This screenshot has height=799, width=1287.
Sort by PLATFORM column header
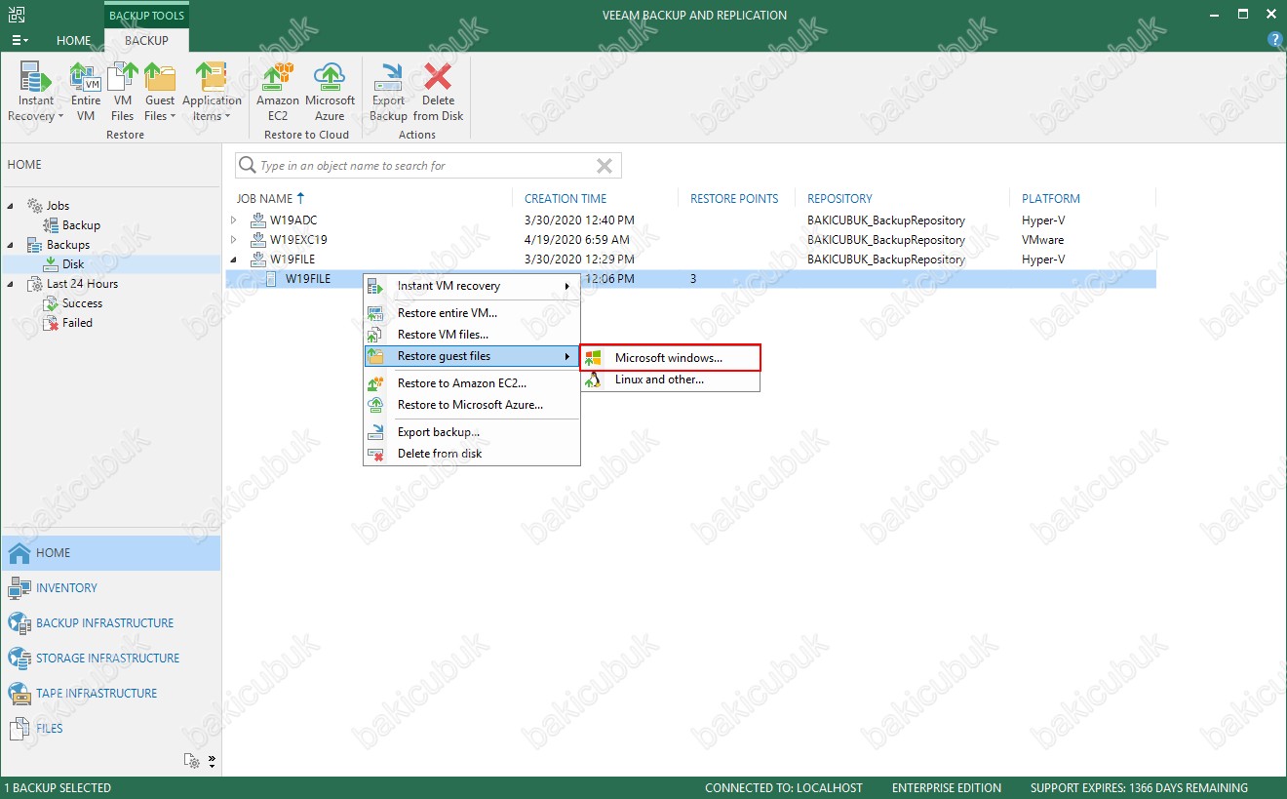1051,198
